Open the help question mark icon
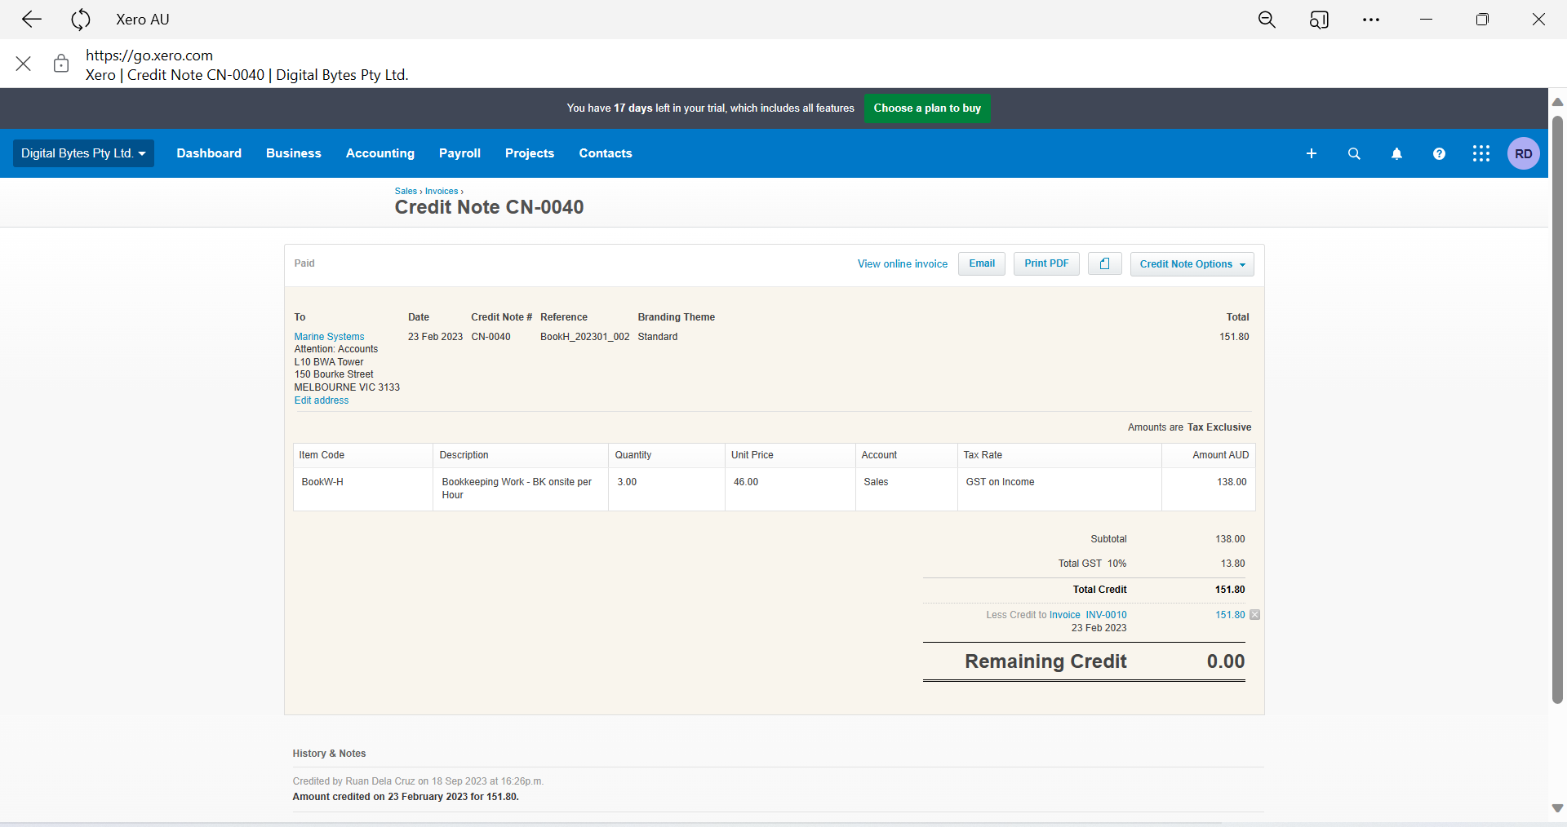The height and width of the screenshot is (827, 1567). 1439,153
